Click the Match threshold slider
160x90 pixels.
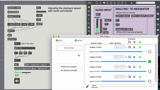pos(128,87)
